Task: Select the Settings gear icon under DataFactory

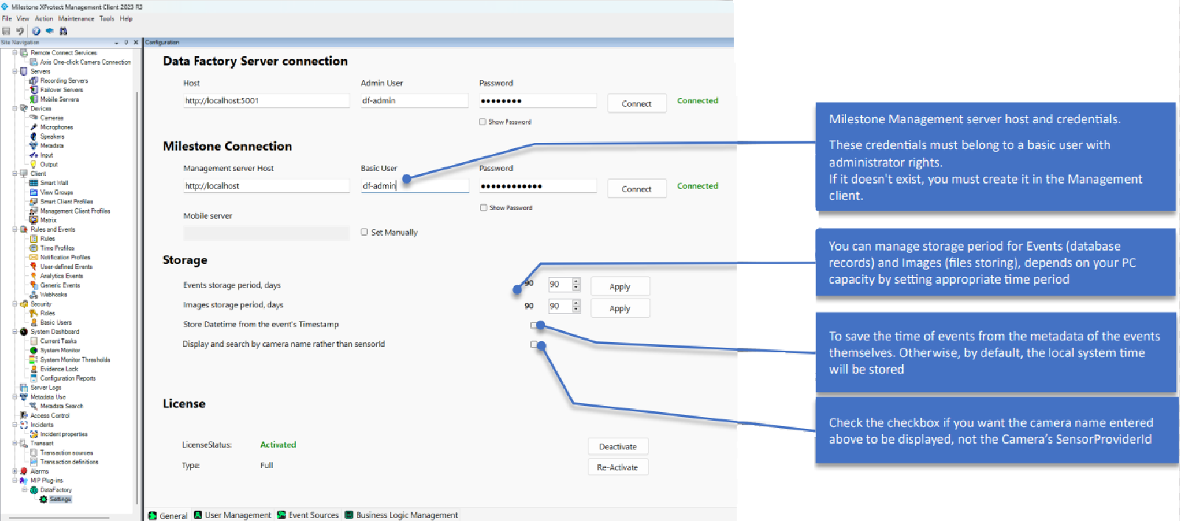Action: click(44, 500)
